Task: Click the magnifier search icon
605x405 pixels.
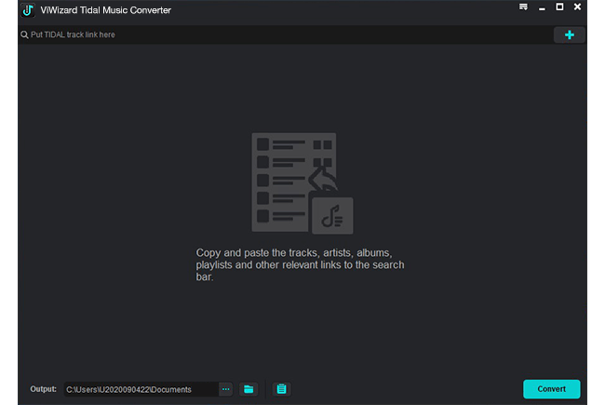Action: point(23,34)
